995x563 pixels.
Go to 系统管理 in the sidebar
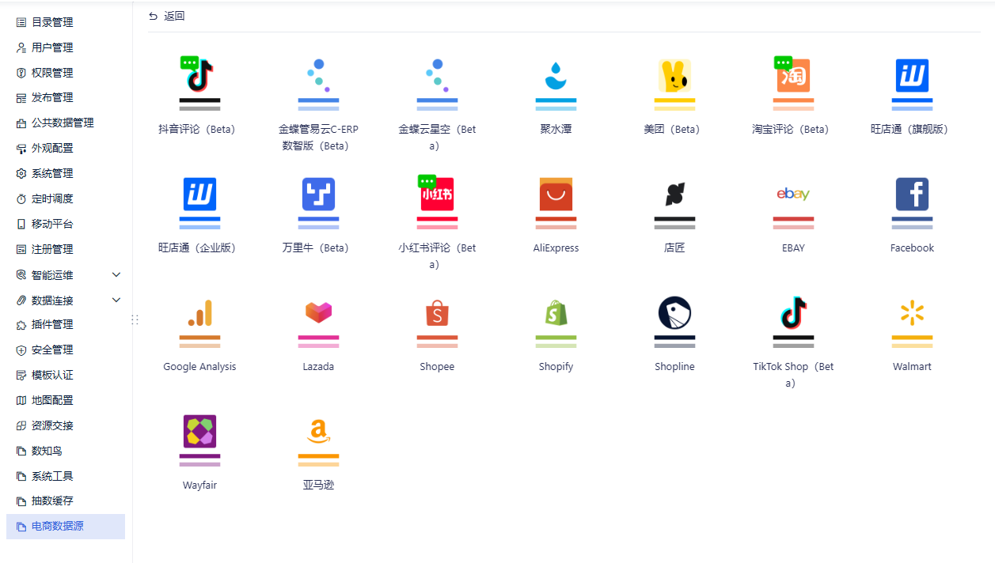(x=66, y=174)
